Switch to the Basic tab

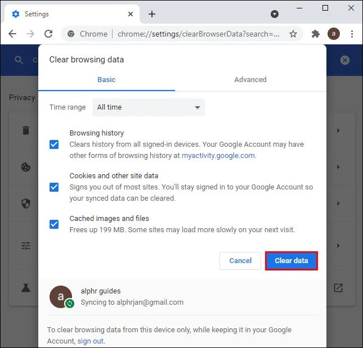(106, 80)
